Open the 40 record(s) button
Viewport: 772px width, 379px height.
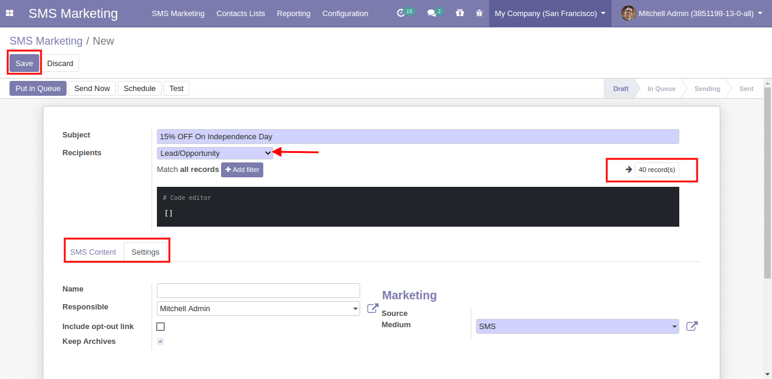point(657,170)
